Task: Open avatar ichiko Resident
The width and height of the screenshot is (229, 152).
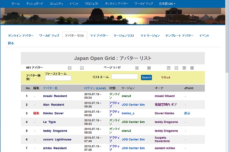Action: (x=55, y=148)
